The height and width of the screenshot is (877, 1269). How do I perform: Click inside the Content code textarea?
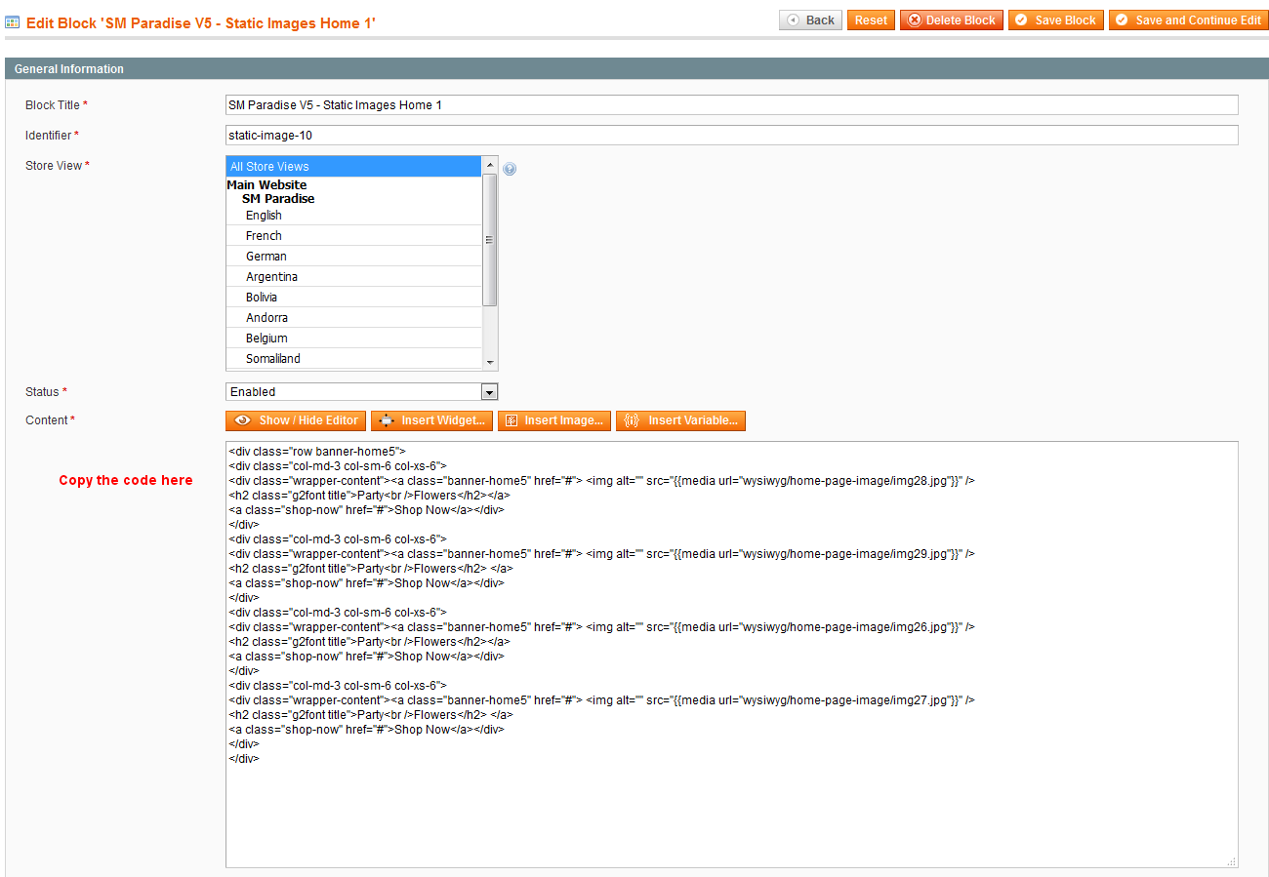[x=731, y=655]
